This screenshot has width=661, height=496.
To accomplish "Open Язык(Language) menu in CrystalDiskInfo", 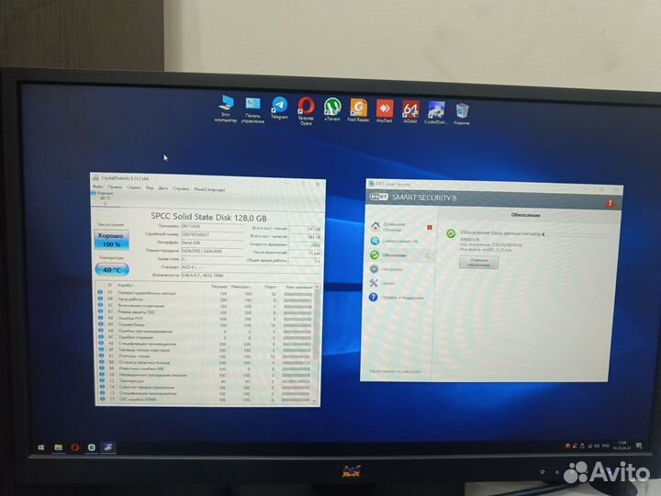I will [x=209, y=189].
